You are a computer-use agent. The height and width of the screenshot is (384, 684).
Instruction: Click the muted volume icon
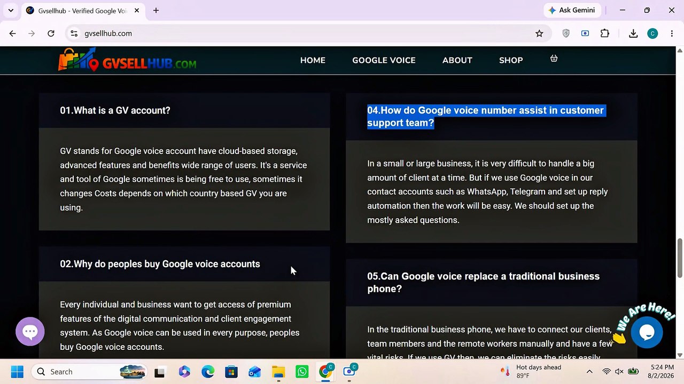[x=619, y=372]
